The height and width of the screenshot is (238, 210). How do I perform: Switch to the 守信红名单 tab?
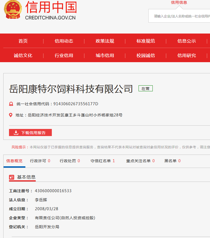[103, 161]
